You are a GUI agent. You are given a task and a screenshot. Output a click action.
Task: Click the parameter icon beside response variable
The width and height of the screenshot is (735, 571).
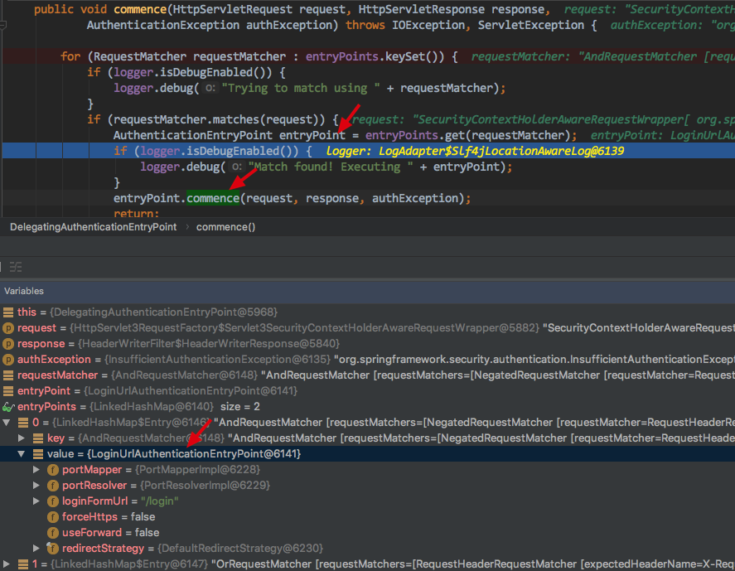click(x=7, y=343)
